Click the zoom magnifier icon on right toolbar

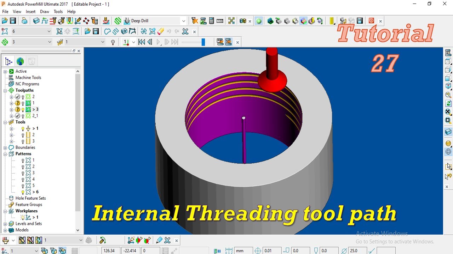click(448, 95)
